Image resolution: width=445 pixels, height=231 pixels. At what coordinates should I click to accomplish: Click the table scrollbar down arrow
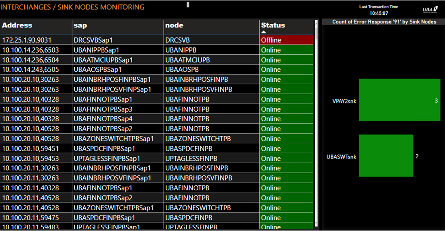[x=316, y=223]
